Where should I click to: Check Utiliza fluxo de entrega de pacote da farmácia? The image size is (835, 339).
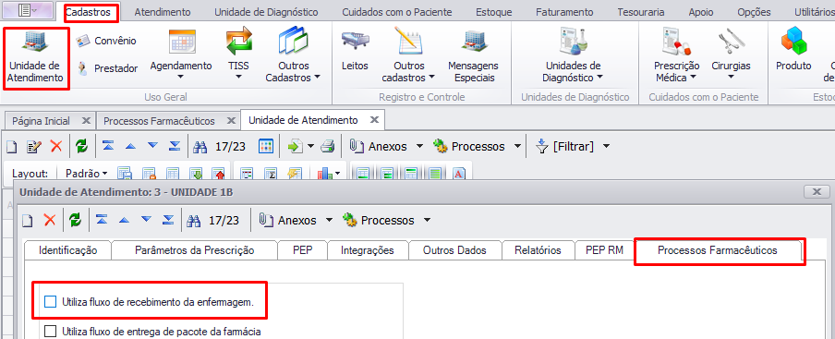click(50, 332)
